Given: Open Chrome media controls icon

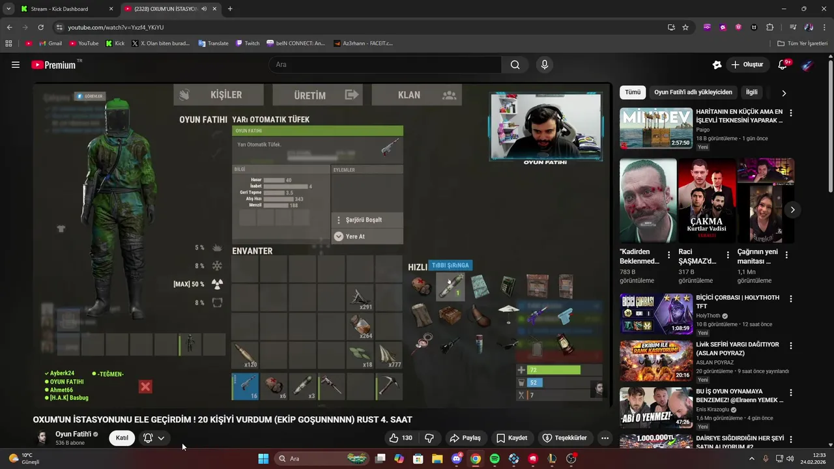Looking at the screenshot, I should point(793,27).
